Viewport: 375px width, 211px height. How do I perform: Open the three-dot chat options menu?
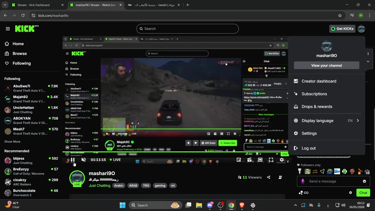click(x=368, y=54)
